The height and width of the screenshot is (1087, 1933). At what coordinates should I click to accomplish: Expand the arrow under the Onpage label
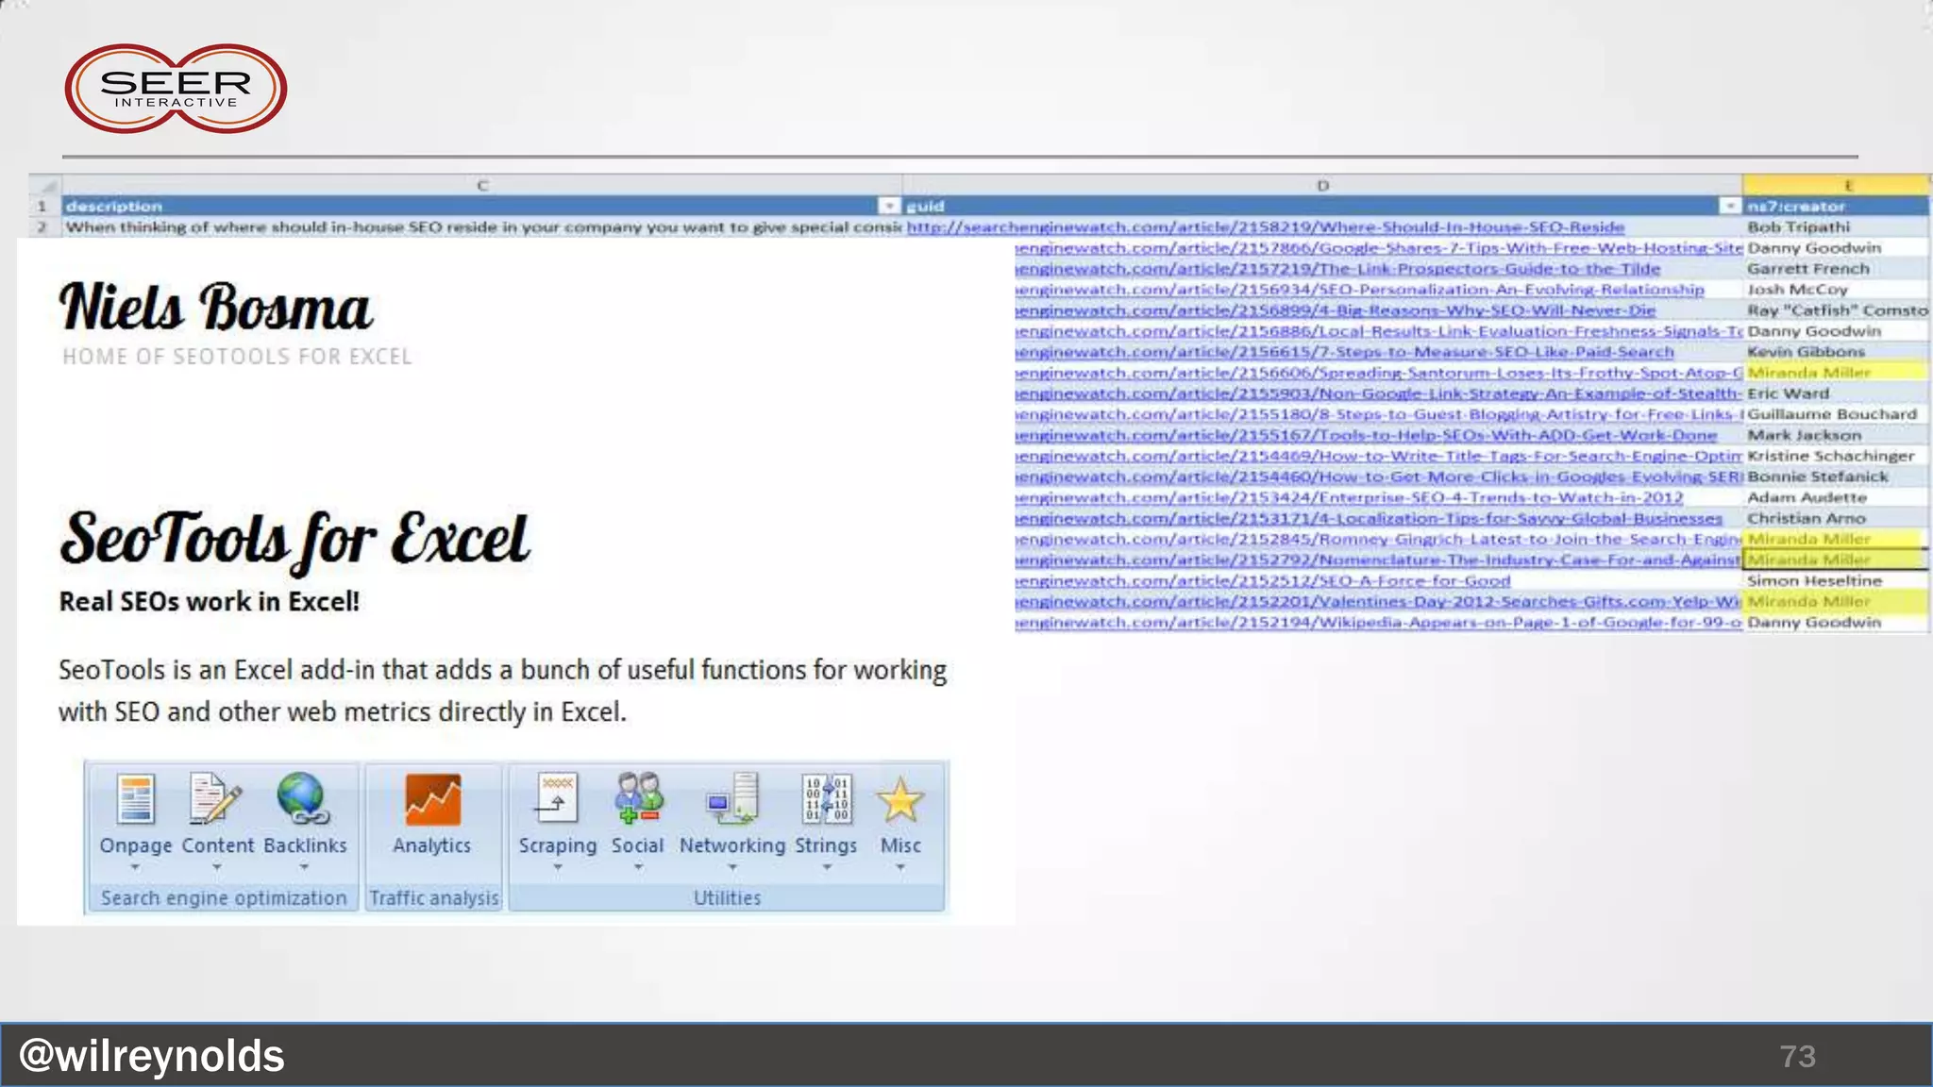pos(135,867)
